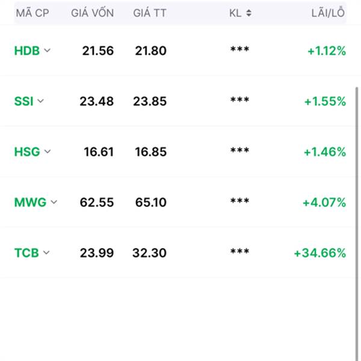View MWG profit +4.07% value

[324, 202]
